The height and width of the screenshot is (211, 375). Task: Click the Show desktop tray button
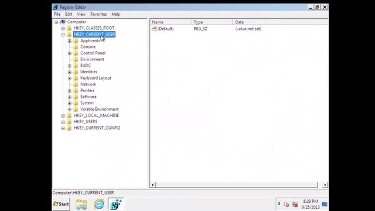(325, 204)
